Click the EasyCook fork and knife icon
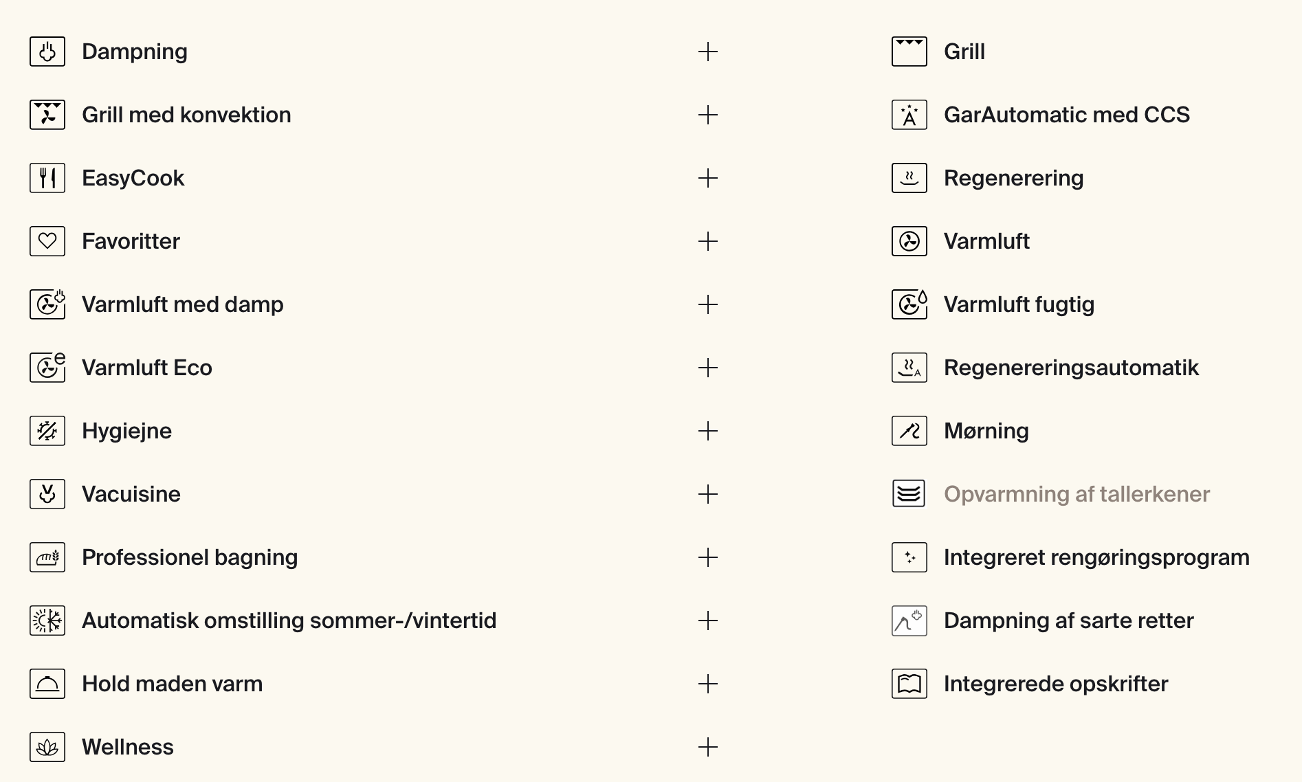This screenshot has height=782, width=1302. pyautogui.click(x=47, y=178)
